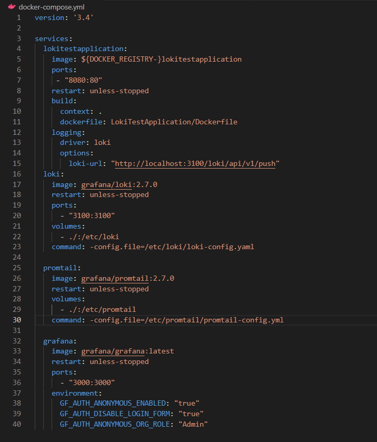Click the promtail-config.yml command value
The height and width of the screenshot is (442, 377).
tap(187, 320)
